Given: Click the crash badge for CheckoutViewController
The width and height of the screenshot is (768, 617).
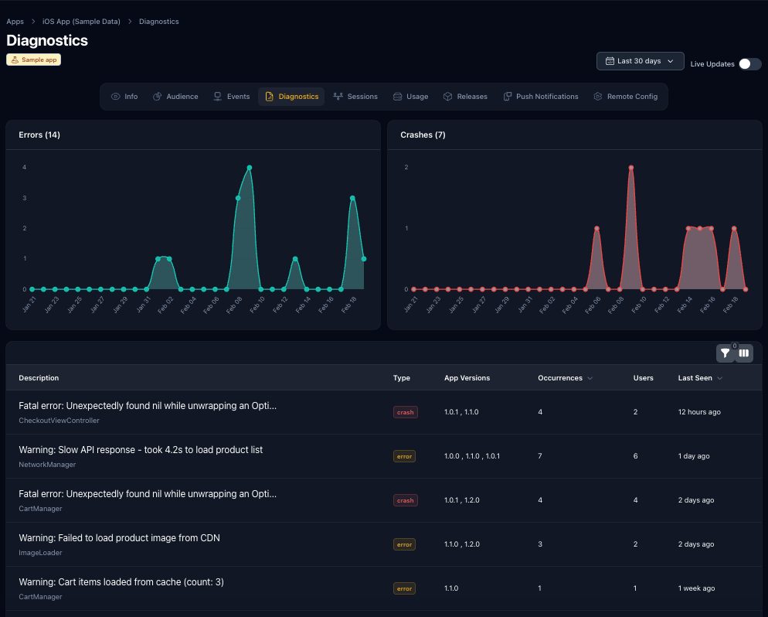Looking at the screenshot, I should tap(405, 412).
